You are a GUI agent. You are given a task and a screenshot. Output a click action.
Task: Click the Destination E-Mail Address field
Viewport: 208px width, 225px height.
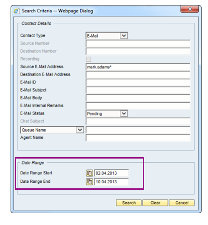138,75
